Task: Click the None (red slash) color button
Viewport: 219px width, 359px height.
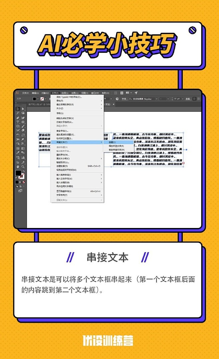Action: (x=24, y=182)
